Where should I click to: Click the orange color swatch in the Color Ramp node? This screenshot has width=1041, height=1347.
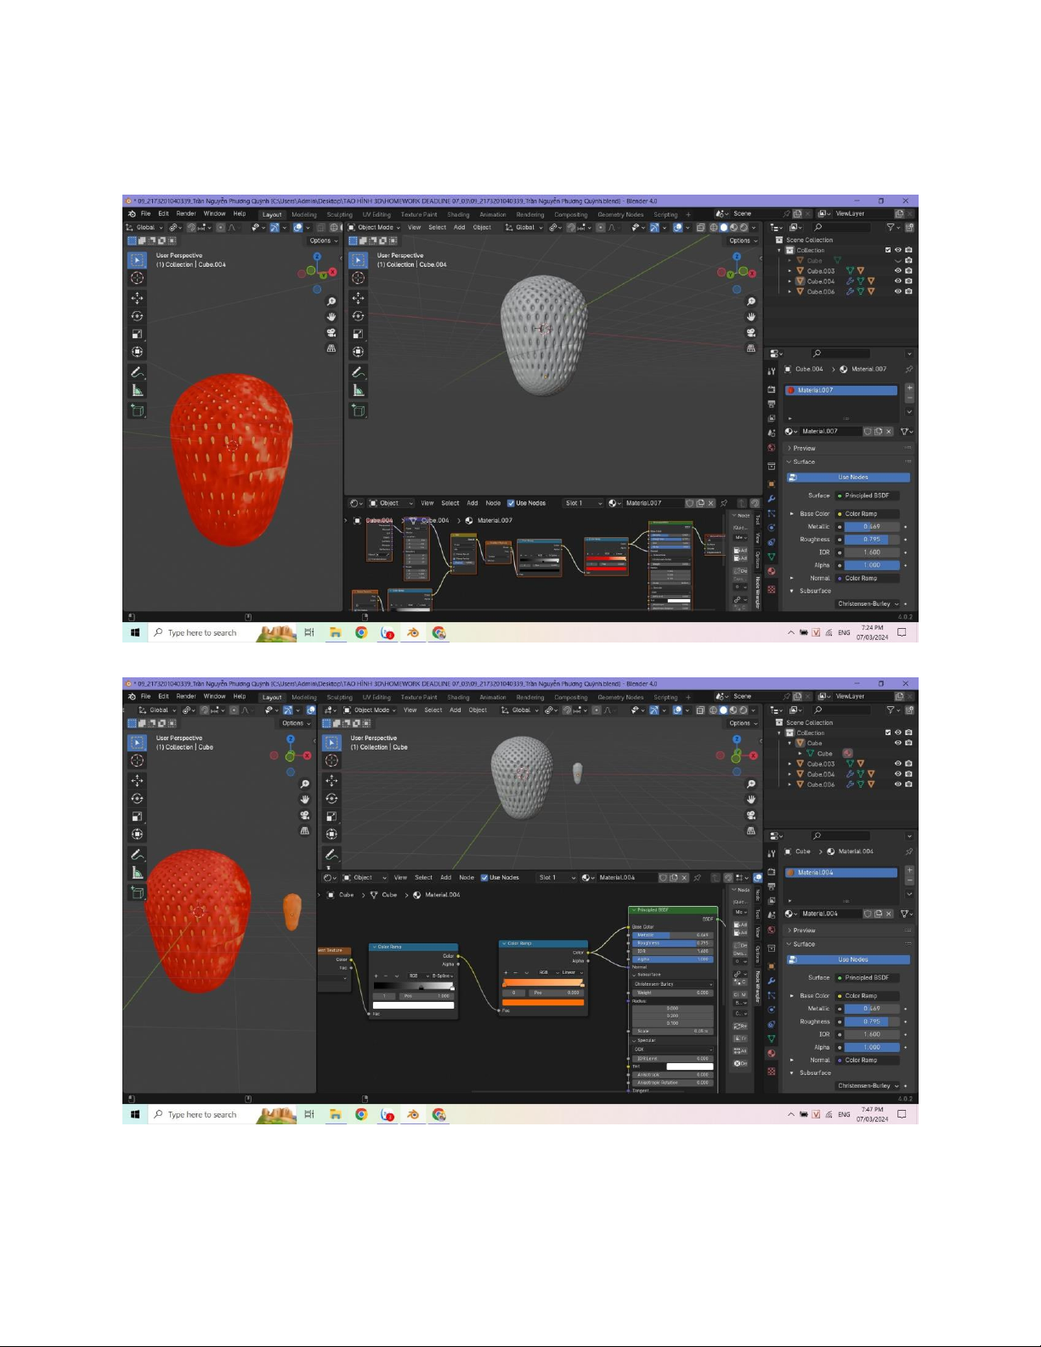[543, 1002]
